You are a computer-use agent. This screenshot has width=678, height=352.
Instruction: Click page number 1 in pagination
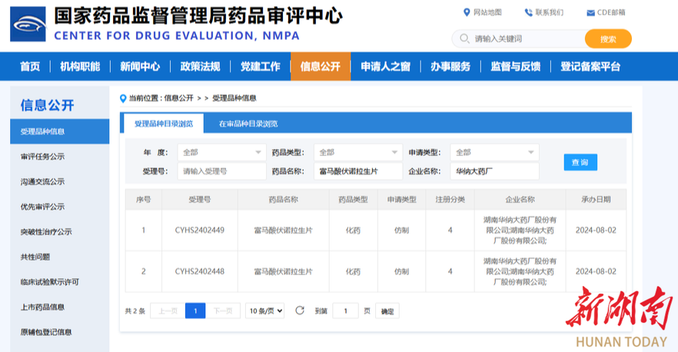point(195,311)
